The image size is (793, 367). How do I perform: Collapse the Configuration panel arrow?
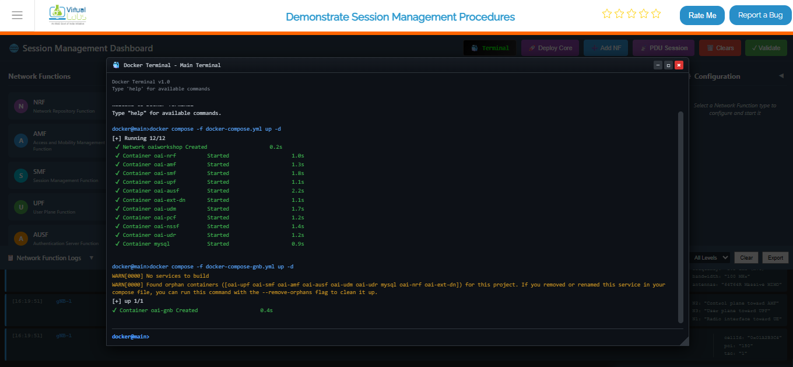click(x=781, y=76)
